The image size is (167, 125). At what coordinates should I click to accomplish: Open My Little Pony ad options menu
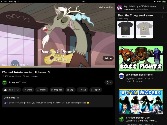click(x=163, y=8)
